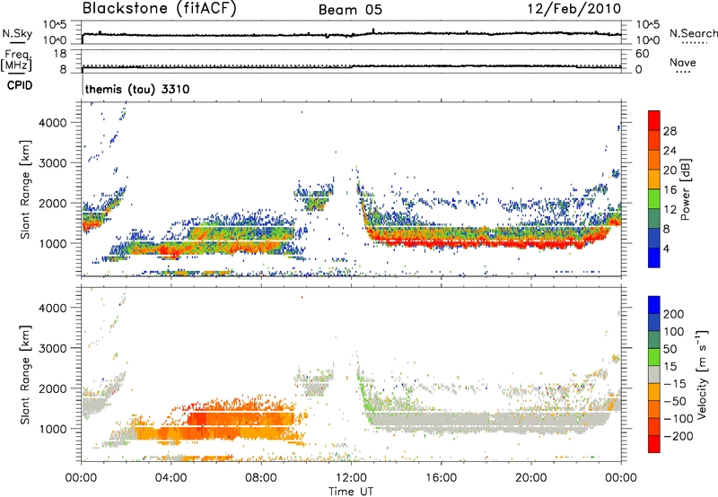Pick Power color bar segment between 20 and 24
The image size is (718, 497).
(654, 160)
